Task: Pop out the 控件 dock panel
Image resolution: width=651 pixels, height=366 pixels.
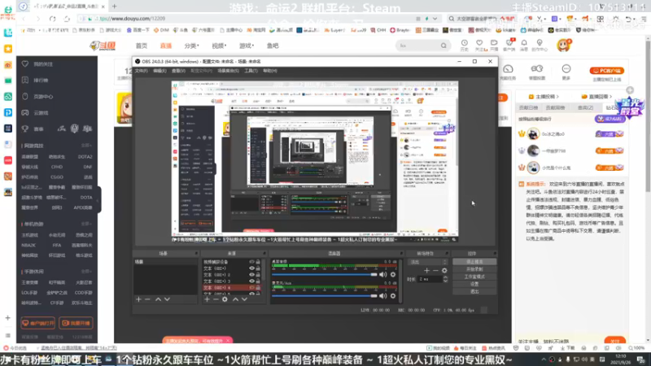Action: [495, 253]
